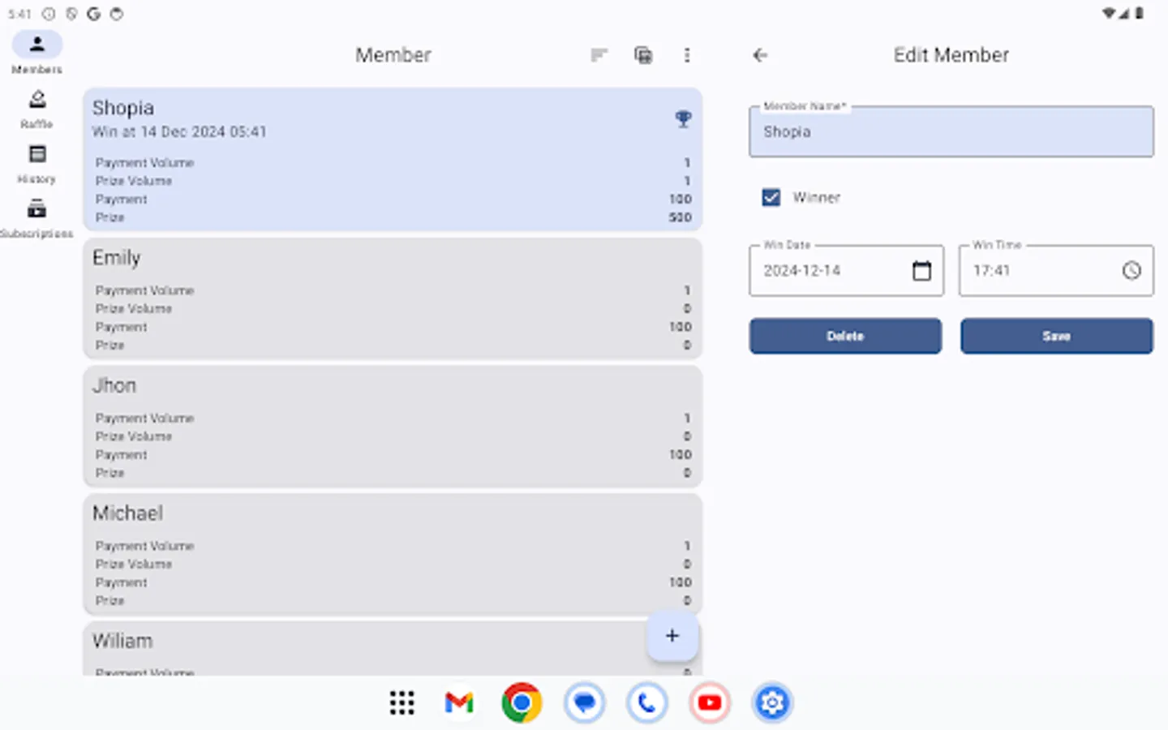Open Settings from the taskbar
This screenshot has height=730, width=1168.
(772, 702)
